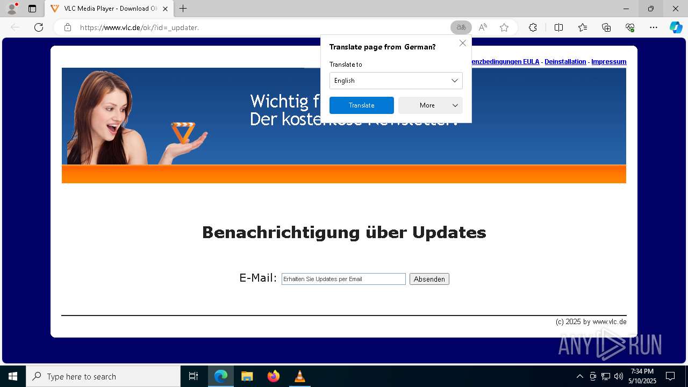This screenshot has width=688, height=387.
Task: Click the taskbar search box
Action: [103, 376]
